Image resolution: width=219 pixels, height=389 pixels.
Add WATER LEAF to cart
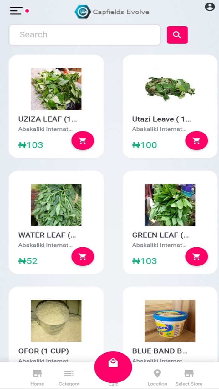pyautogui.click(x=83, y=257)
